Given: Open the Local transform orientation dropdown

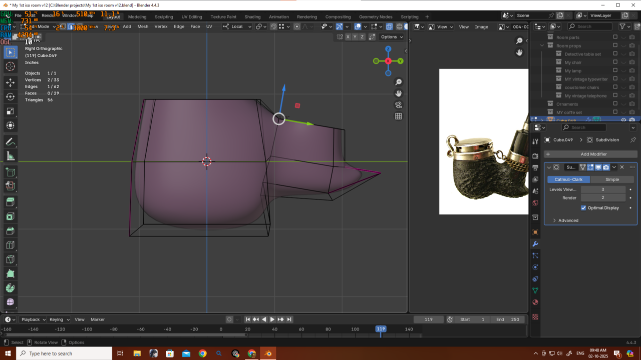Looking at the screenshot, I should click(x=237, y=26).
